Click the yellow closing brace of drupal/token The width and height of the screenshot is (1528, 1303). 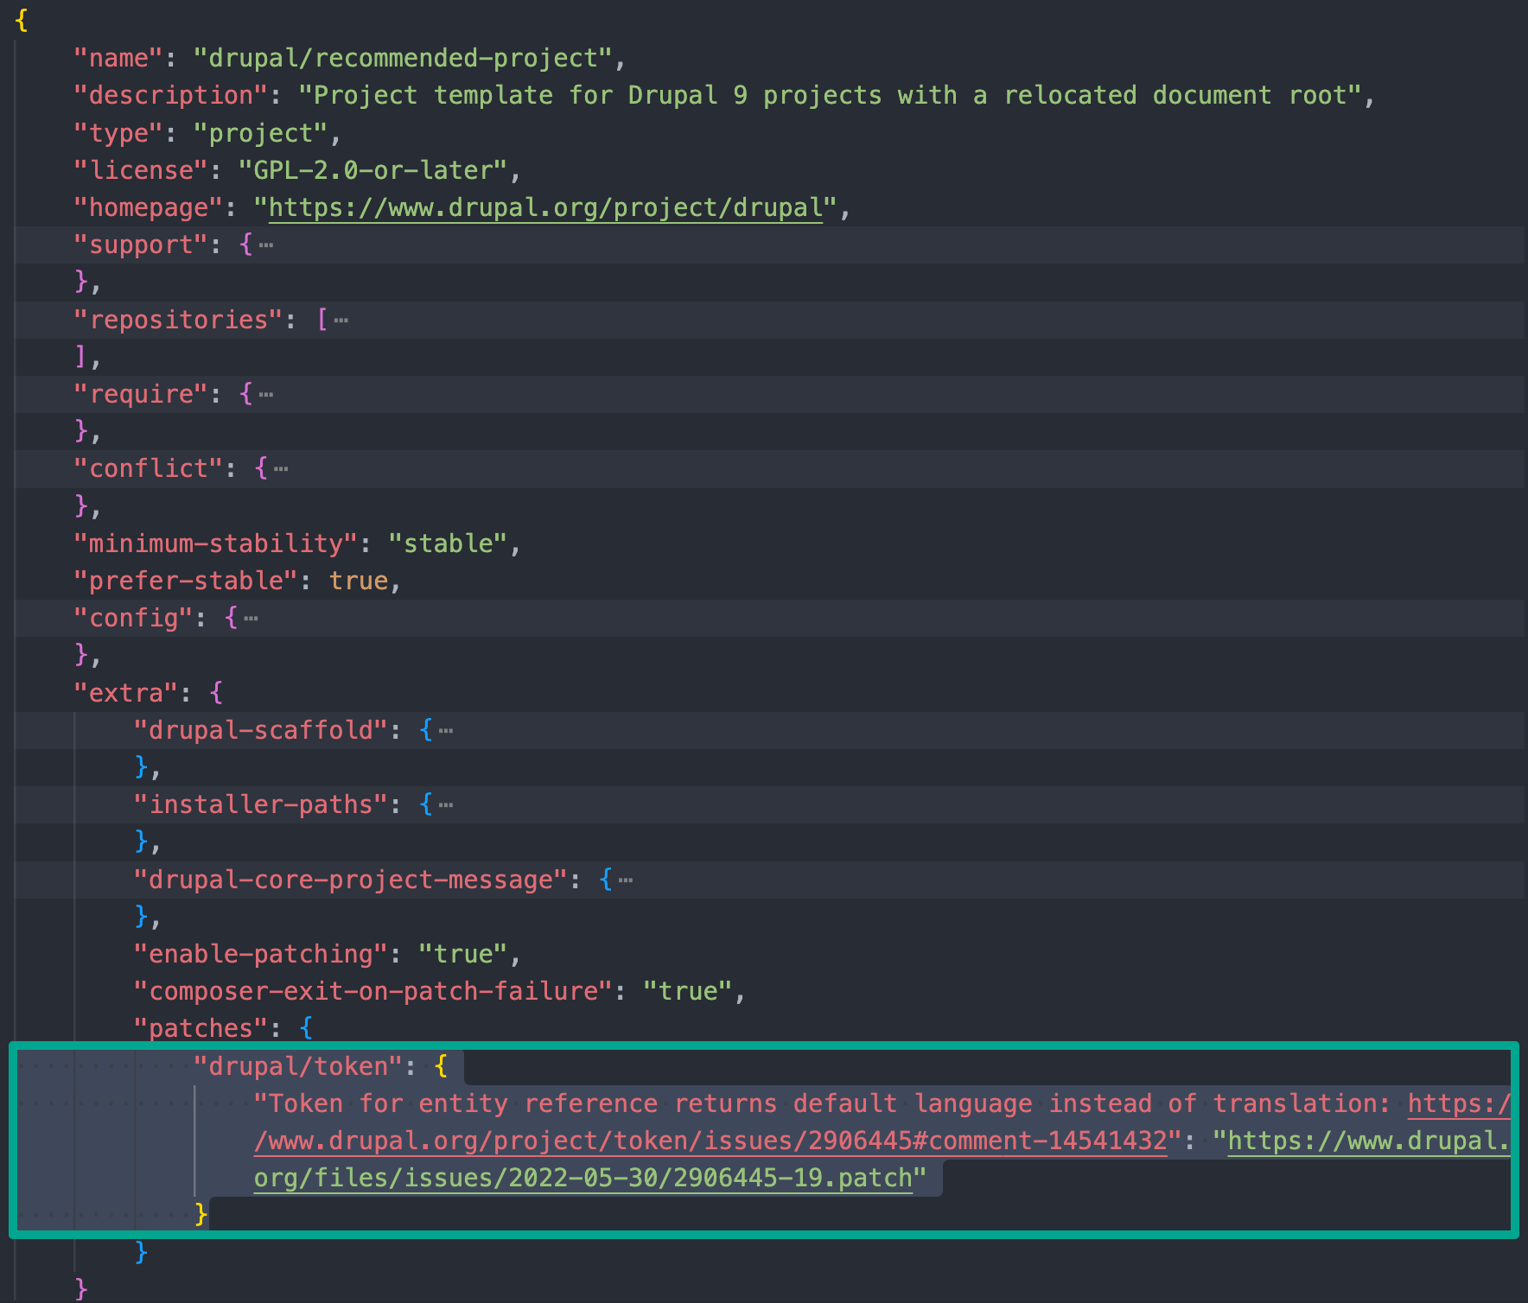201,1216
